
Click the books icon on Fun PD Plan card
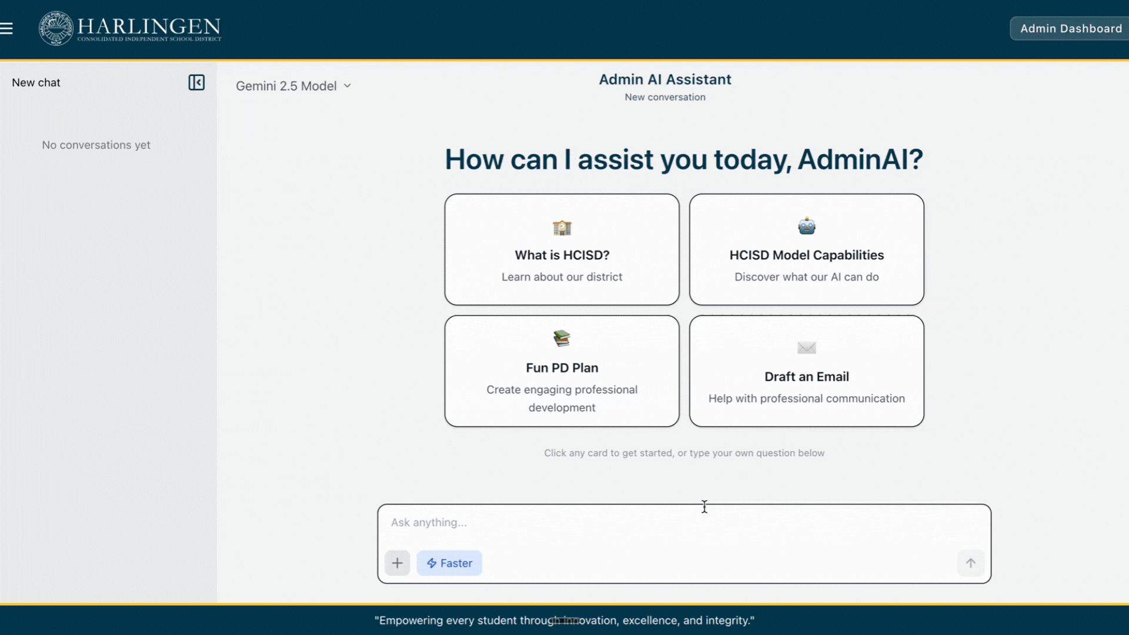point(562,337)
